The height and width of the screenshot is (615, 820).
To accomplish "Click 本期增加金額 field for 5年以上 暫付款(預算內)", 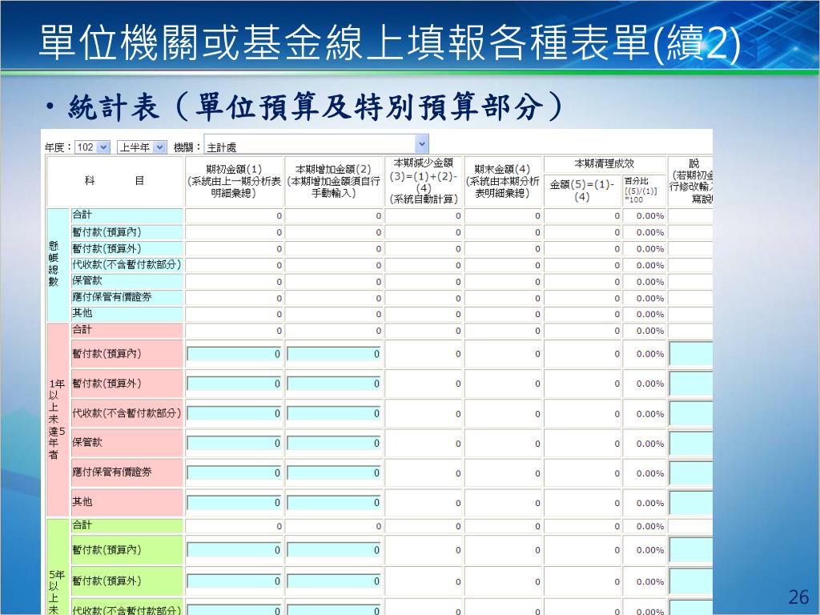I will [334, 550].
